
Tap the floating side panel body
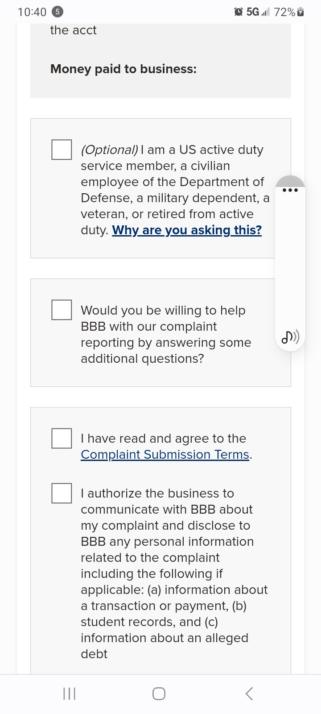tap(290, 263)
